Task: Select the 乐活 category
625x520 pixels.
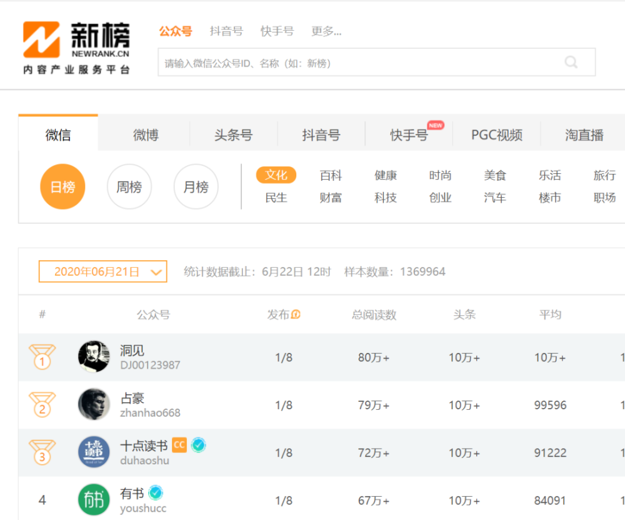Action: click(549, 175)
